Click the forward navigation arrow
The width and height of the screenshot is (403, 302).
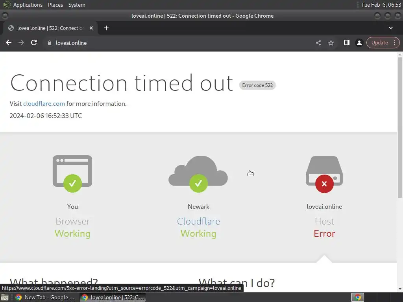(21, 42)
